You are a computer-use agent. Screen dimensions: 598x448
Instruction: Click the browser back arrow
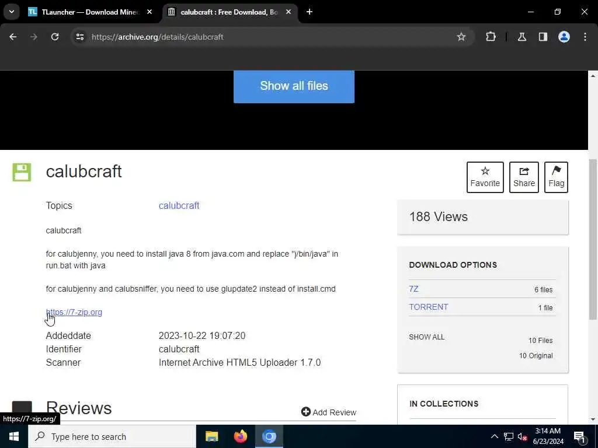click(x=13, y=37)
